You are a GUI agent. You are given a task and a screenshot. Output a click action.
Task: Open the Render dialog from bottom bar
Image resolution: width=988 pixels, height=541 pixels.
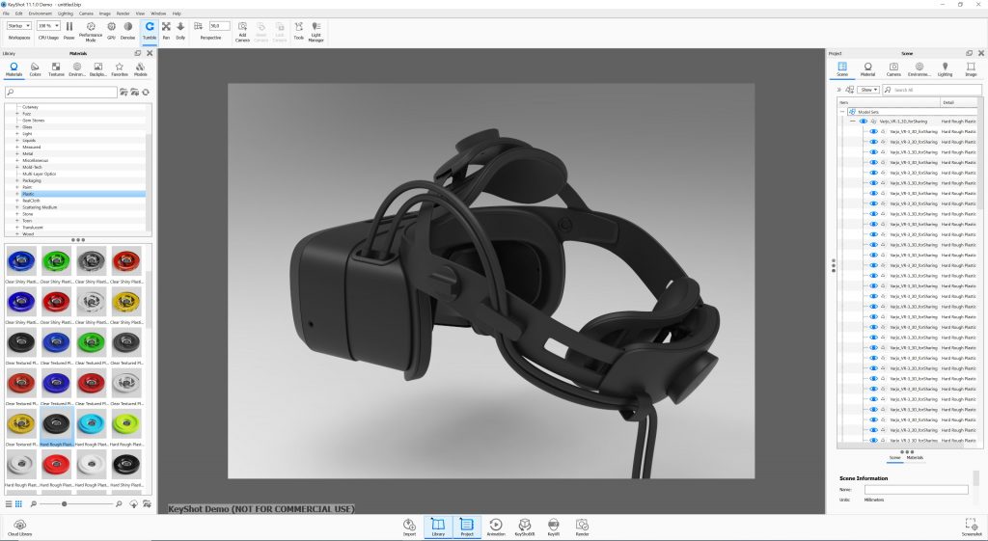pos(582,525)
